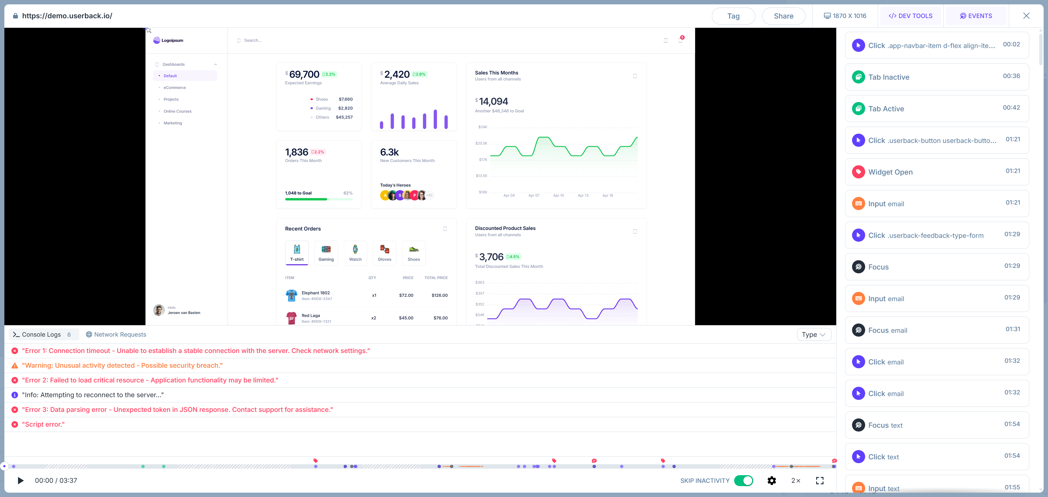Collapse the Dashboards sidebar section
Screen dimensions: 1048x497
[216, 64]
